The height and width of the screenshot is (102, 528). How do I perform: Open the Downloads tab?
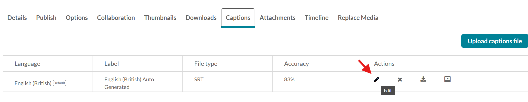click(x=201, y=18)
